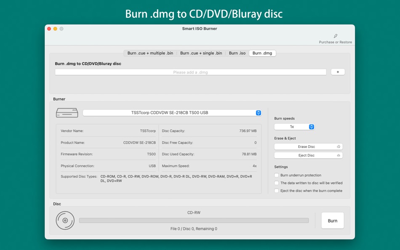Click the Purchase or Restore label
Image resolution: width=400 pixels, height=250 pixels.
point(335,43)
